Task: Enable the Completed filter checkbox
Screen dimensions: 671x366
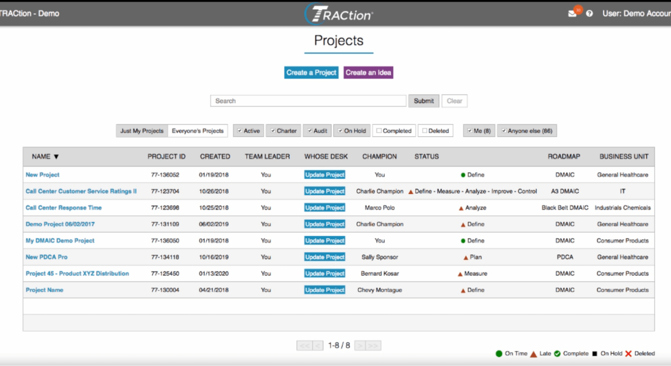Action: 379,130
